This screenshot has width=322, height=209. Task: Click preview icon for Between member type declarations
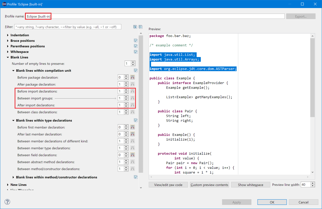click(132, 148)
